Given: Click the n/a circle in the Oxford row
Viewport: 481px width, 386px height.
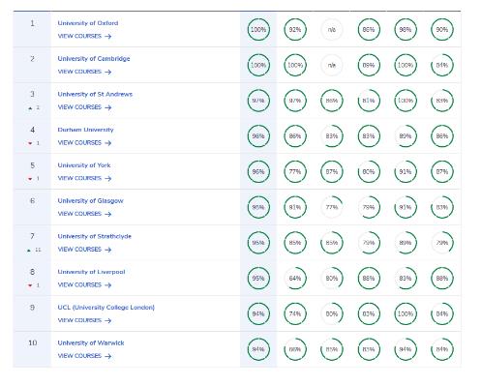Looking at the screenshot, I should 332,30.
